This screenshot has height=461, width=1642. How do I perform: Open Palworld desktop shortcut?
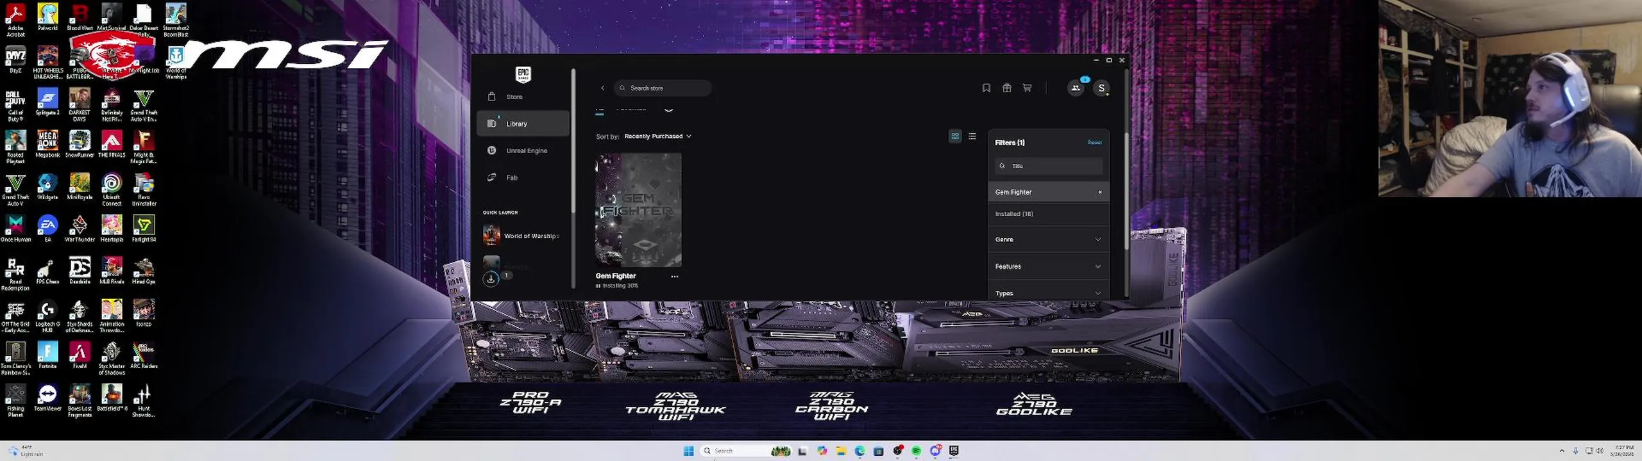pyautogui.click(x=47, y=17)
